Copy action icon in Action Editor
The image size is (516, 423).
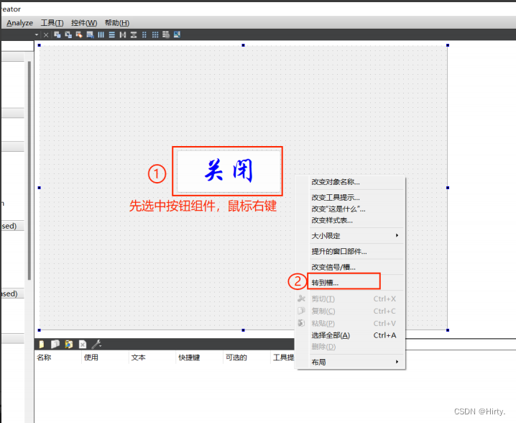pyautogui.click(x=55, y=345)
